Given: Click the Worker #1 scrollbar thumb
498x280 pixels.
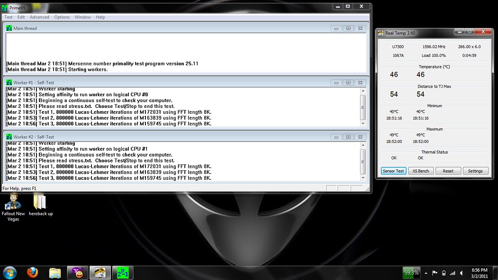Looking at the screenshot, I should [x=363, y=107].
